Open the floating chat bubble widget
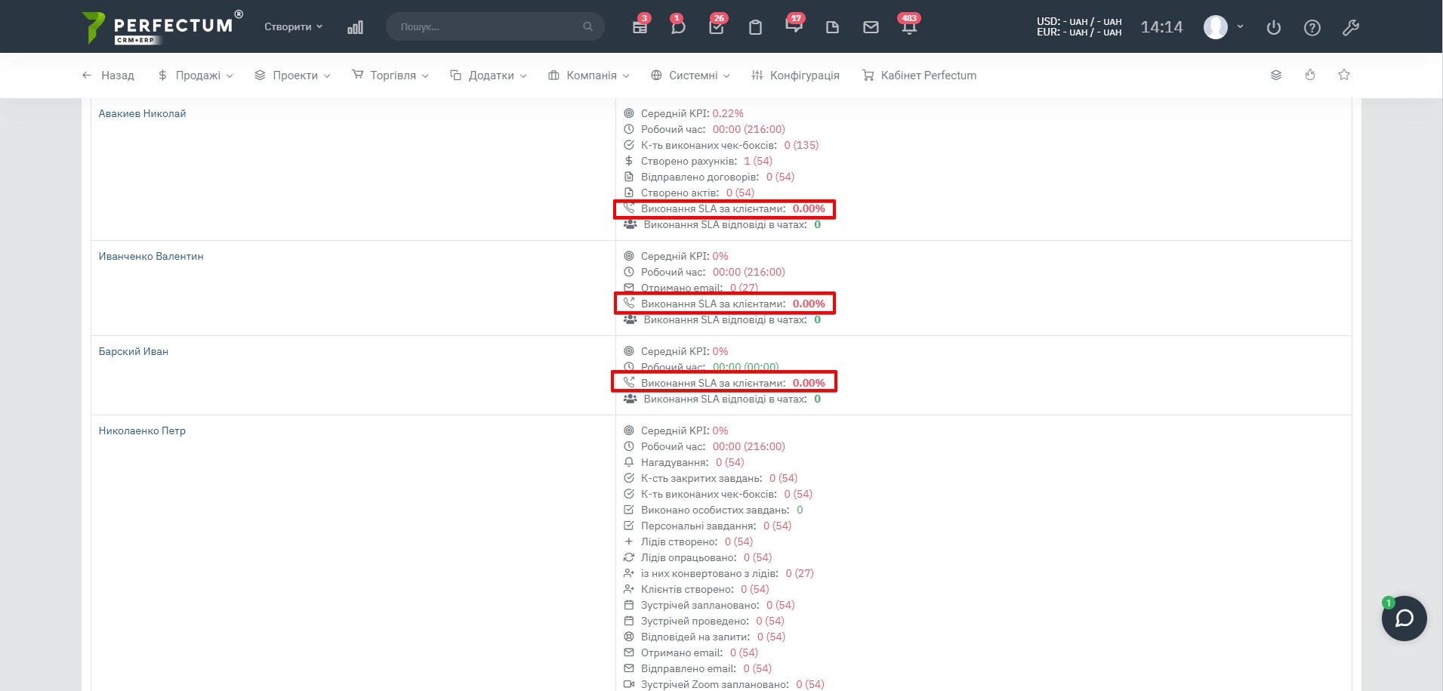The height and width of the screenshot is (691, 1443). point(1404,619)
